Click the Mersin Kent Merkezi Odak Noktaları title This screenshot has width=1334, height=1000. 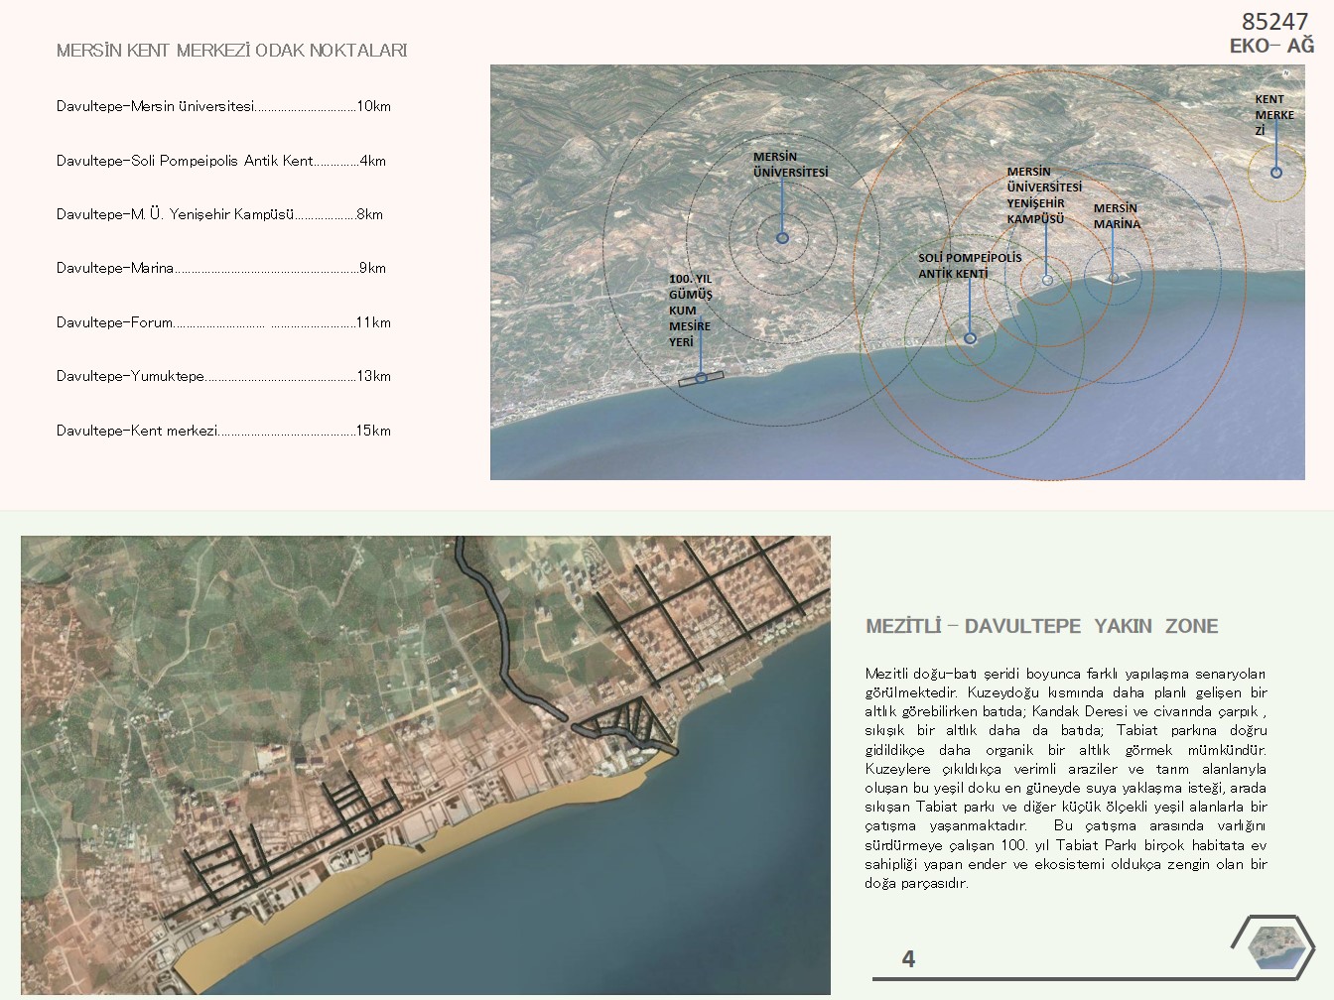[232, 51]
